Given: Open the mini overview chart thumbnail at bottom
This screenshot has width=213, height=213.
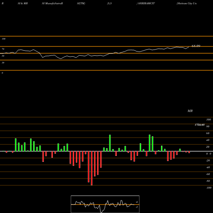Looking at the screenshot, I should (x=105, y=204).
